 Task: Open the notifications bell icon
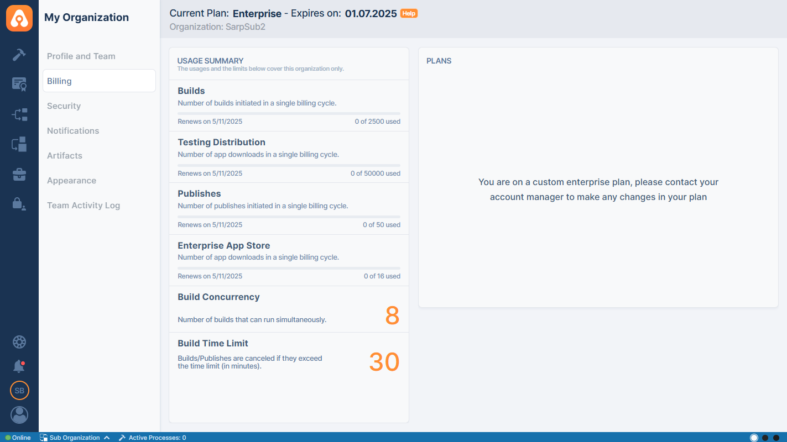[19, 366]
